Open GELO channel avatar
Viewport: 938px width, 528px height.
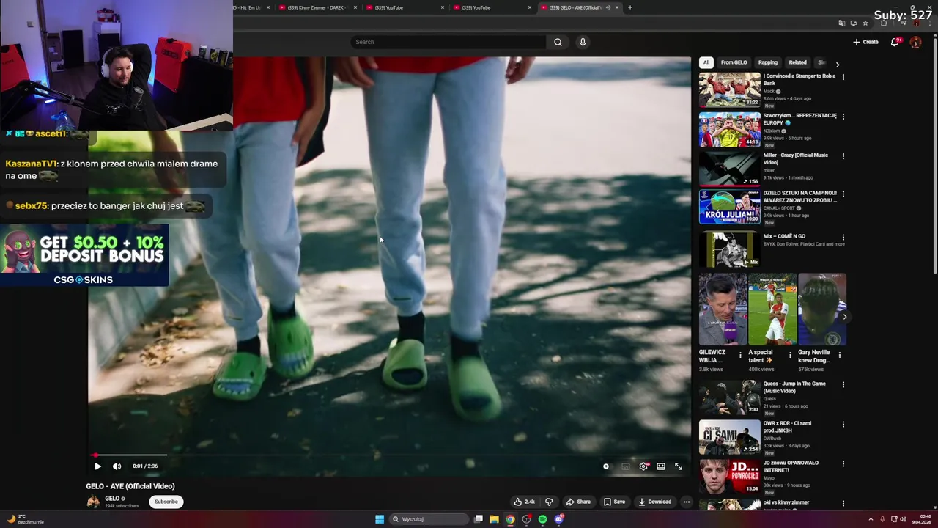tap(93, 502)
